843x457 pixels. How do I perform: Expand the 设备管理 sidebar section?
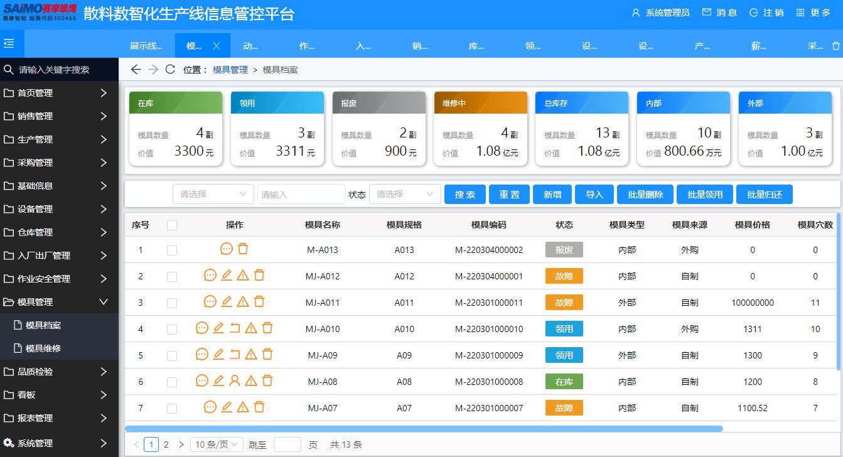(x=38, y=209)
